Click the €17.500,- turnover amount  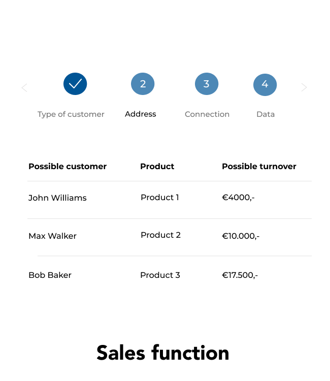coord(240,275)
